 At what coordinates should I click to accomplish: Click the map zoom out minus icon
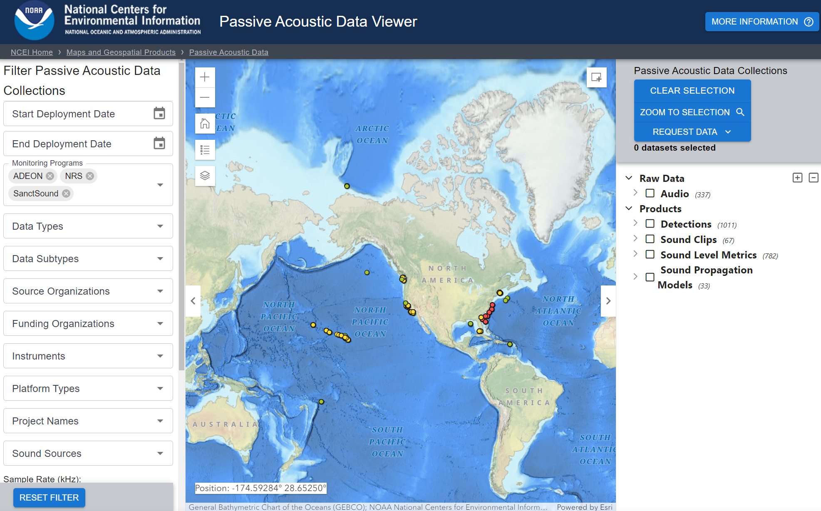click(205, 97)
